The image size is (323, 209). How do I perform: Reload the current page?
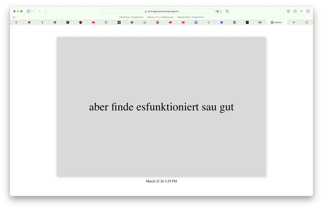coord(221,11)
